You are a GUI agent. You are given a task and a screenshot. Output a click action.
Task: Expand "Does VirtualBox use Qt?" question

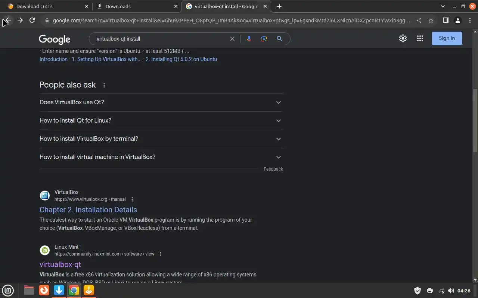(x=161, y=102)
